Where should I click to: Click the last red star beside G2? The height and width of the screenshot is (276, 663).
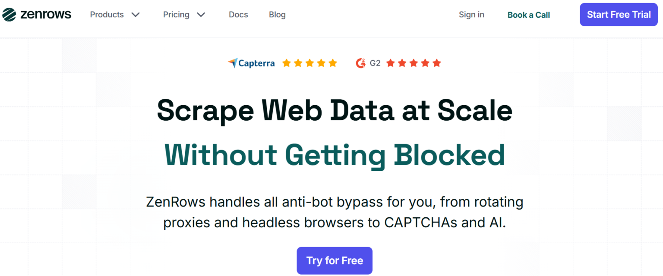[x=437, y=63]
